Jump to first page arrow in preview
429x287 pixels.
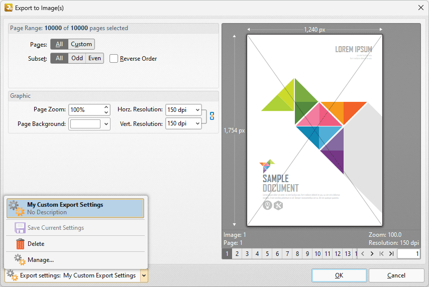pyautogui.click(x=381, y=254)
